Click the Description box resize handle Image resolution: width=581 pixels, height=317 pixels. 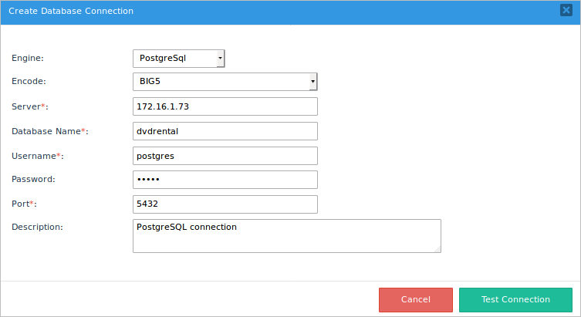(437, 248)
